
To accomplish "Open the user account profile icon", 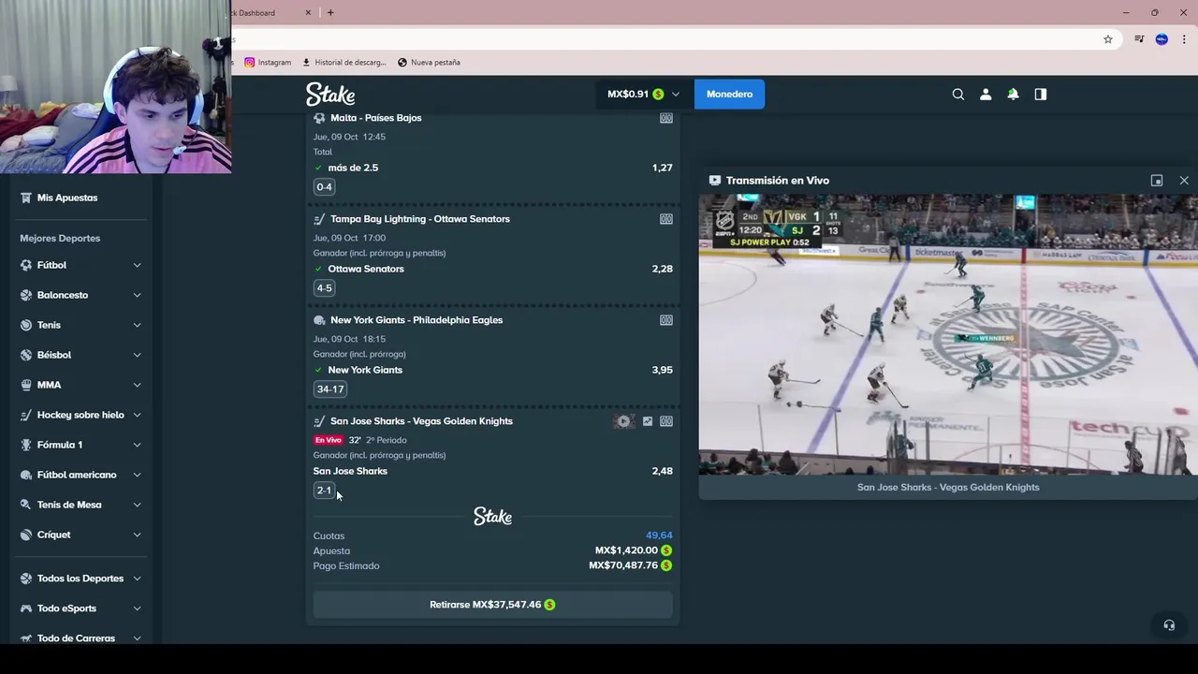I will (x=985, y=94).
